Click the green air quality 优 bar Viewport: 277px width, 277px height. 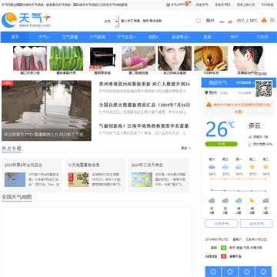(x=221, y=144)
